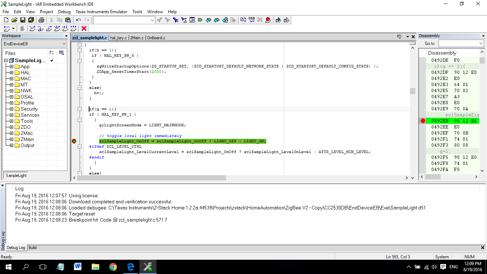This screenshot has width=487, height=274.
Task: Click the Breakpoint hit log line
Action: [x=91, y=220]
